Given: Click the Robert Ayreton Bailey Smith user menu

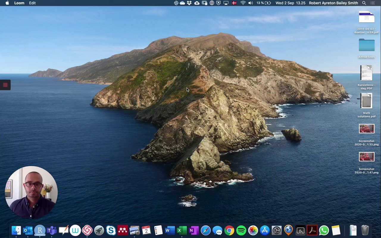Looking at the screenshot, I should pyautogui.click(x=333, y=3).
